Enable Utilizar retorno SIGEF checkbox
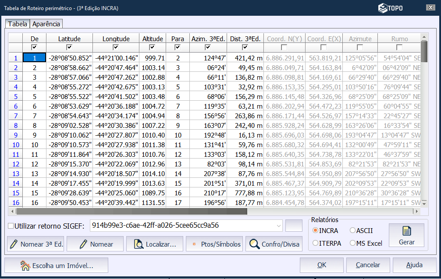 [x=11, y=226]
